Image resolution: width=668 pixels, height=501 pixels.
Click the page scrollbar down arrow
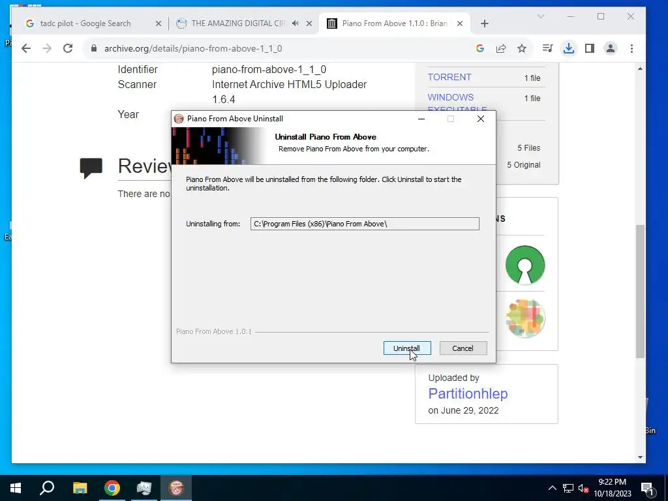tap(640, 457)
